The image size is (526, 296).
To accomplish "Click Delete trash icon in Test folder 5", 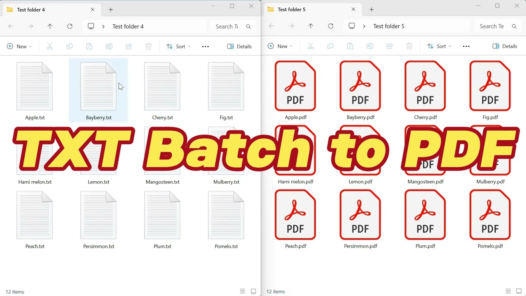I will click(x=409, y=46).
